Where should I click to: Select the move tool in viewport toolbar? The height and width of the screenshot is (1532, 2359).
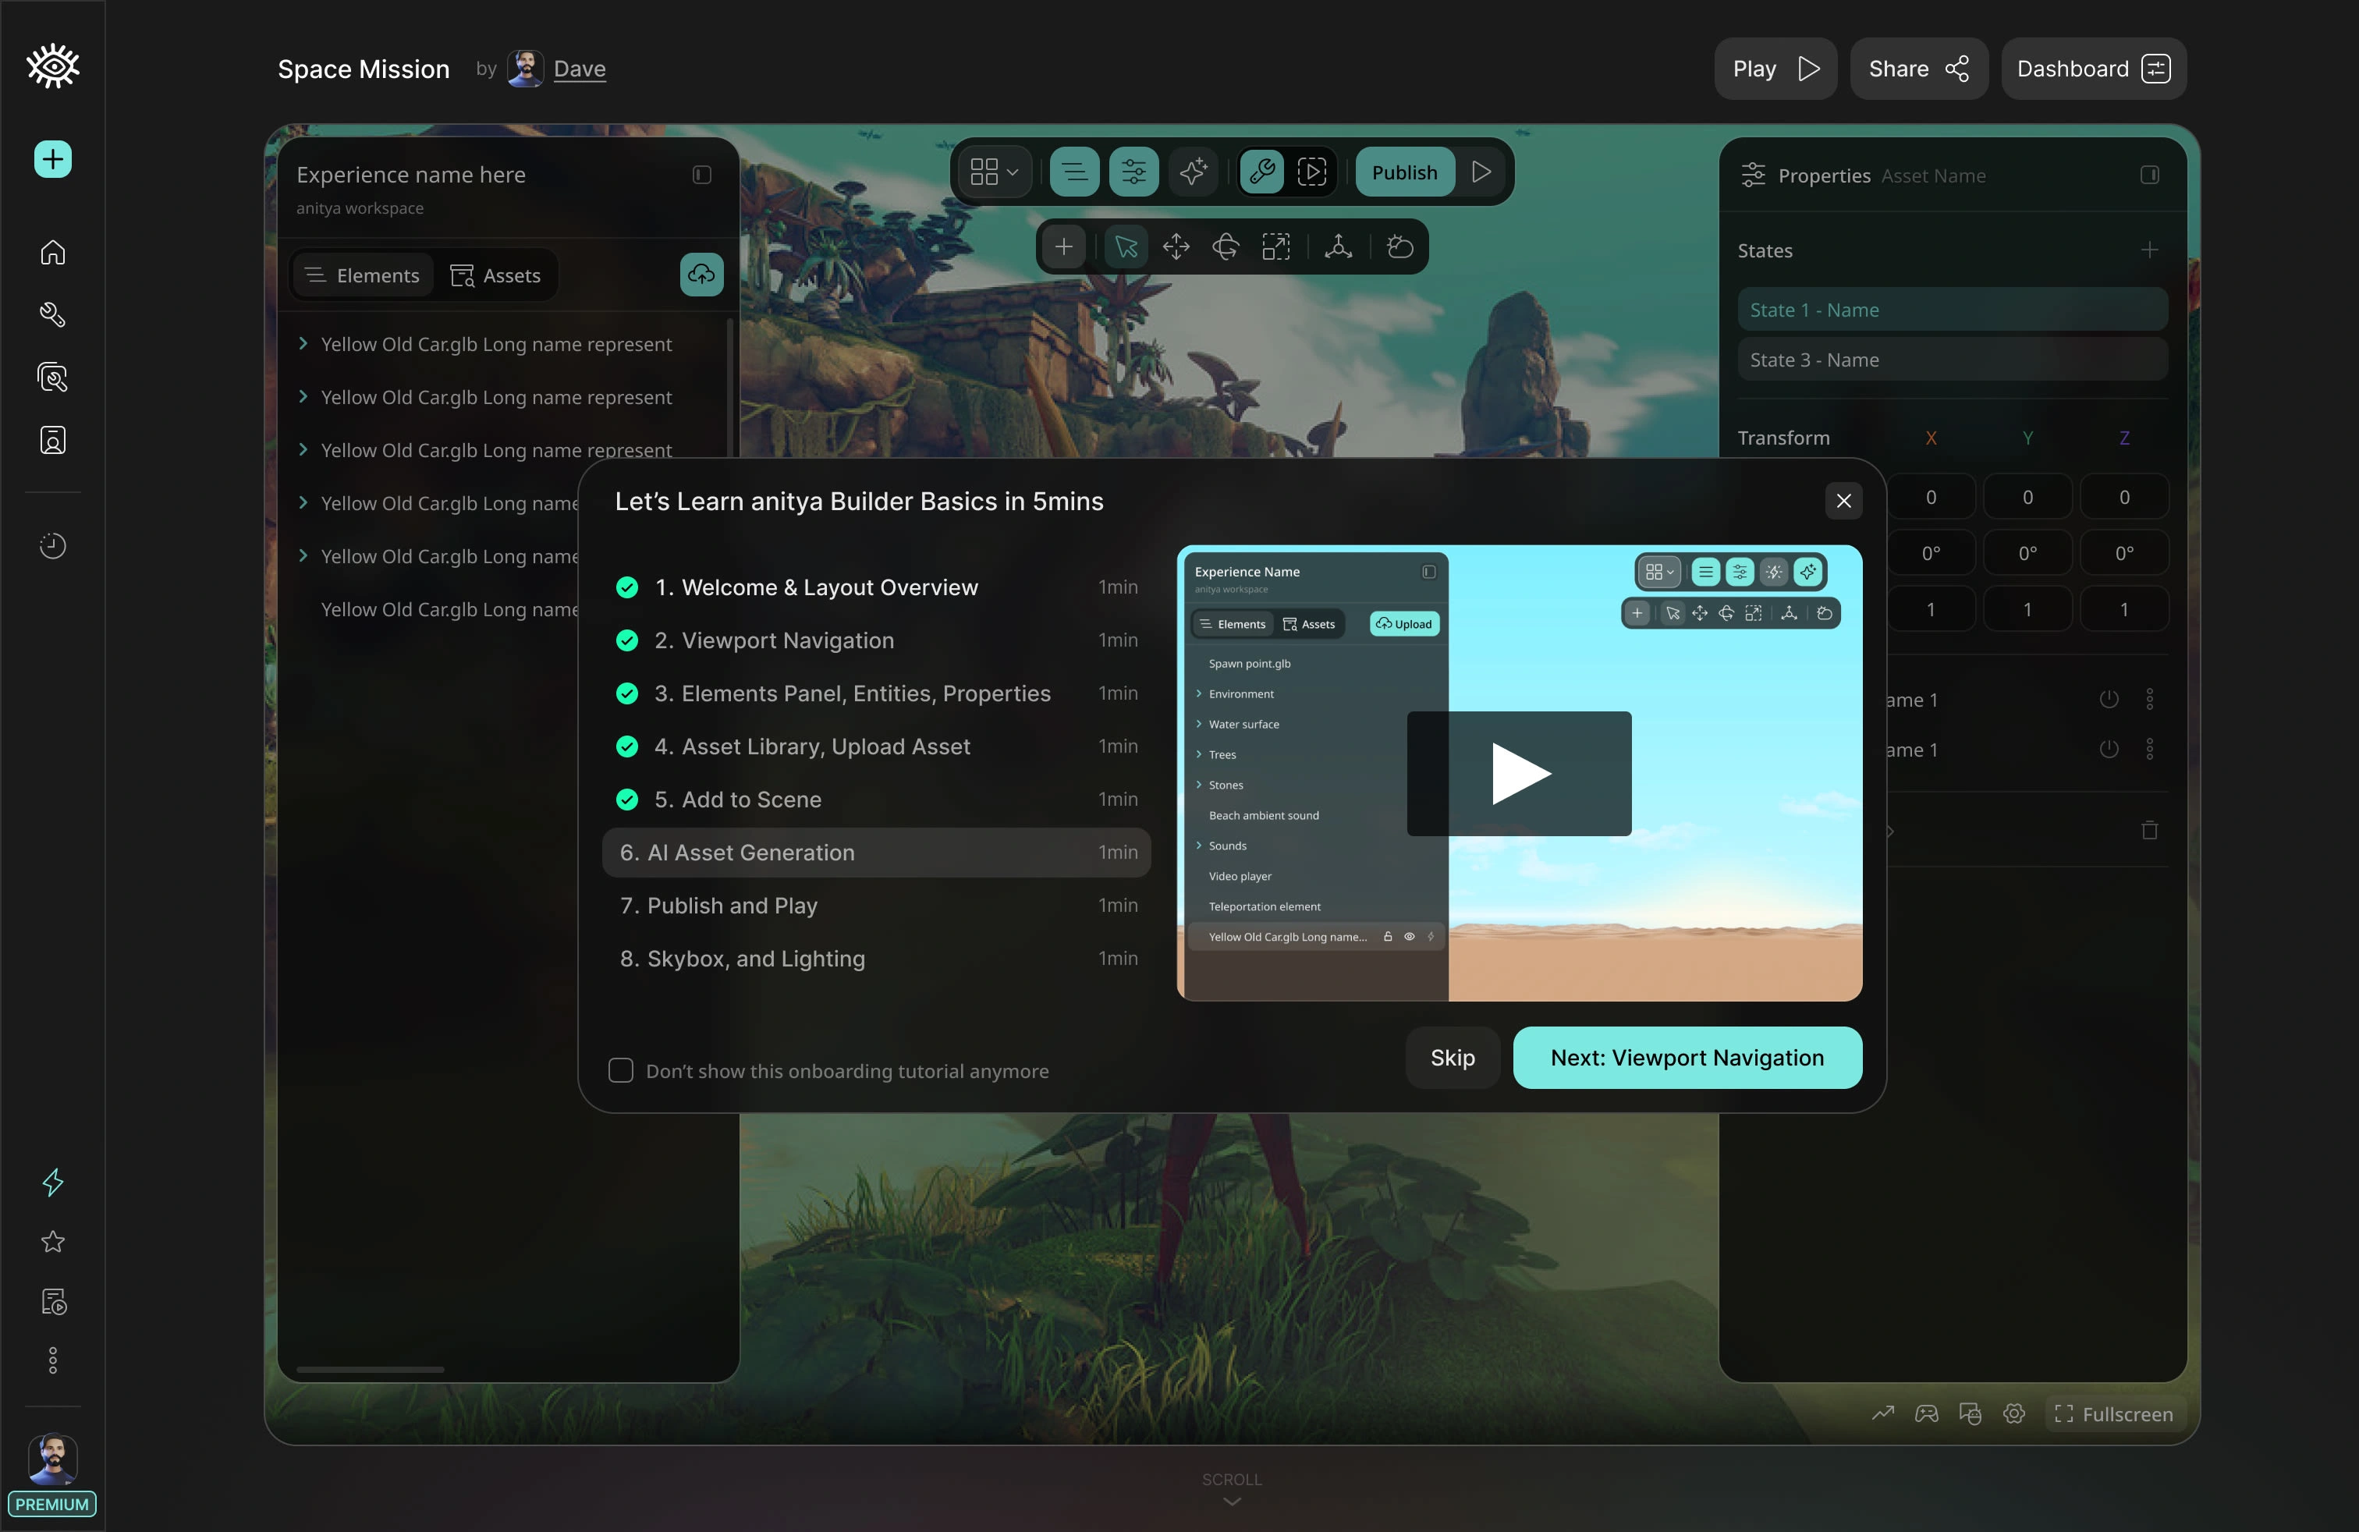coord(1176,246)
